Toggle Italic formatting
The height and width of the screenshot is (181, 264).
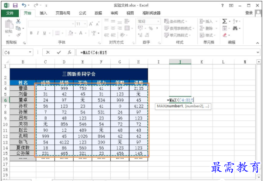pos(38,33)
